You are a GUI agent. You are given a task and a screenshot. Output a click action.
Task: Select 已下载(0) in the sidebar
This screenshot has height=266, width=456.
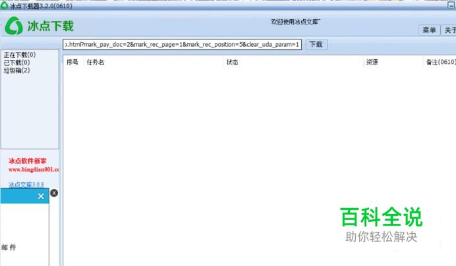click(16, 63)
